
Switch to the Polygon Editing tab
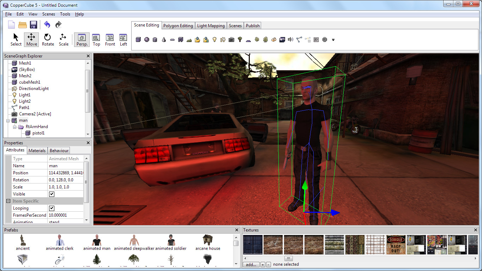pyautogui.click(x=178, y=25)
